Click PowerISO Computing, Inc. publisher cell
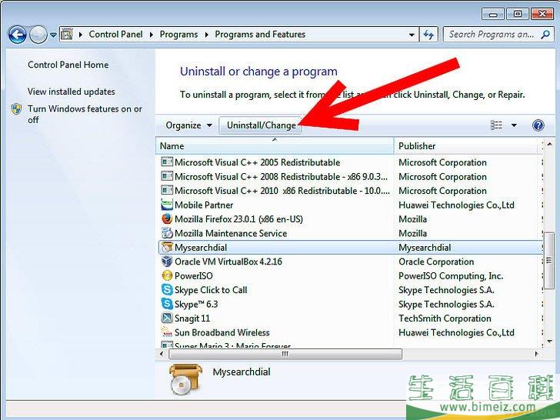The image size is (560, 420). [x=451, y=275]
